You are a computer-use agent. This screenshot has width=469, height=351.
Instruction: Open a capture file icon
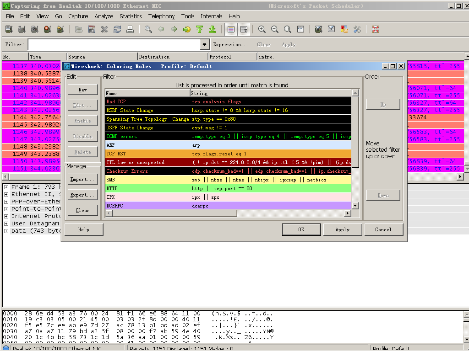(79, 29)
